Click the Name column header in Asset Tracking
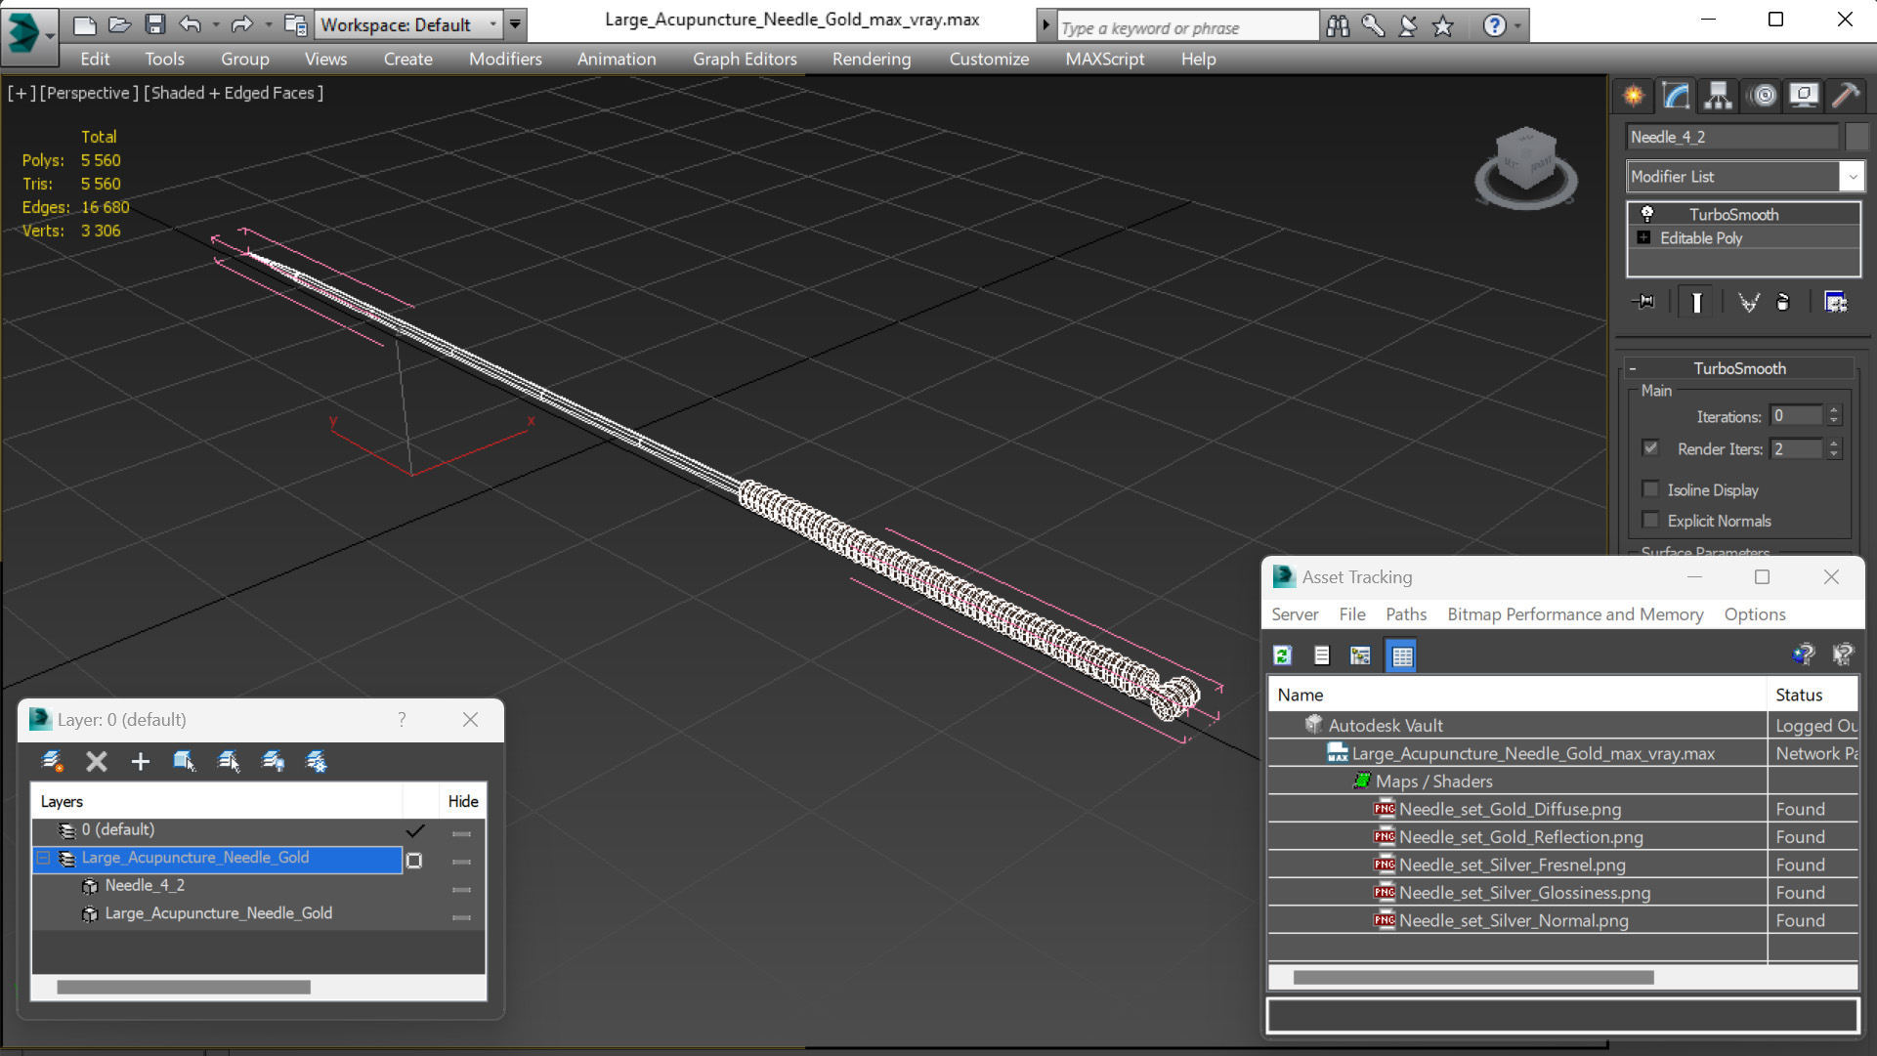 [1517, 695]
